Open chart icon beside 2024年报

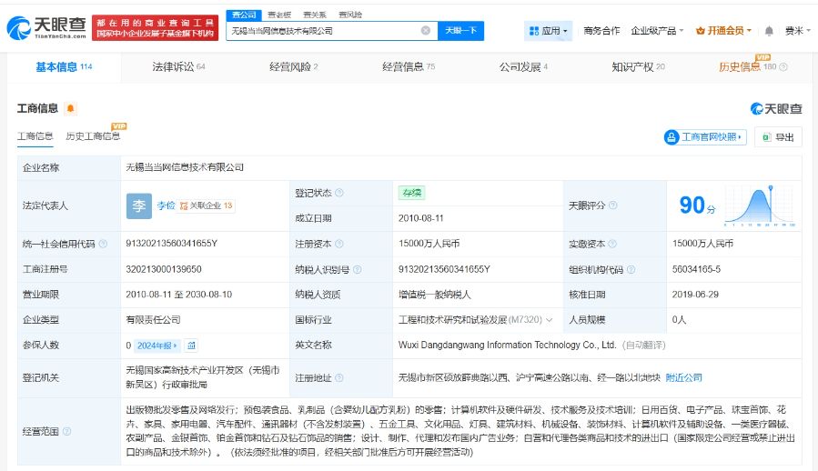tap(191, 346)
